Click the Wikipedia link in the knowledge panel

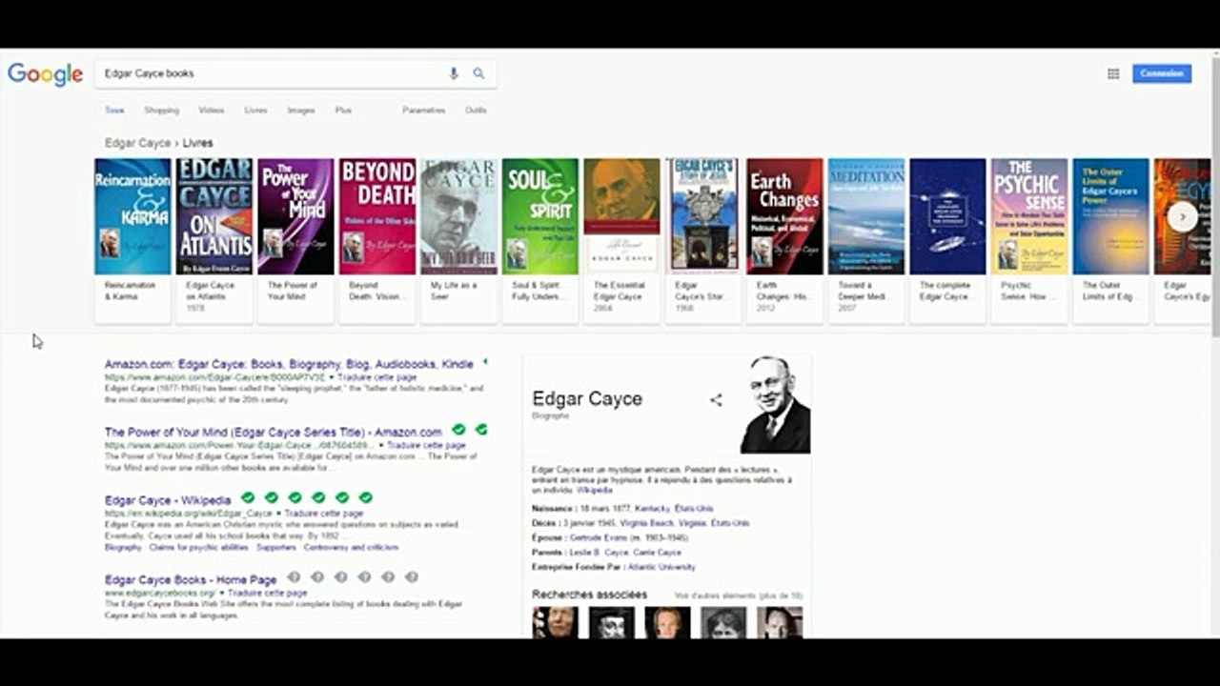[595, 490]
